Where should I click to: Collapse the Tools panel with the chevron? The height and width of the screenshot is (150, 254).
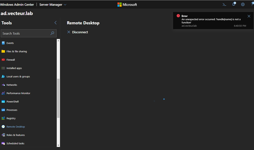click(x=56, y=23)
